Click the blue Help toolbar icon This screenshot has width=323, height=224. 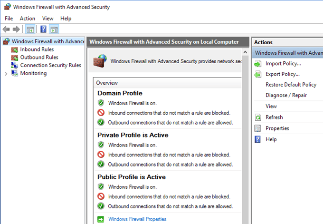tap(43, 29)
